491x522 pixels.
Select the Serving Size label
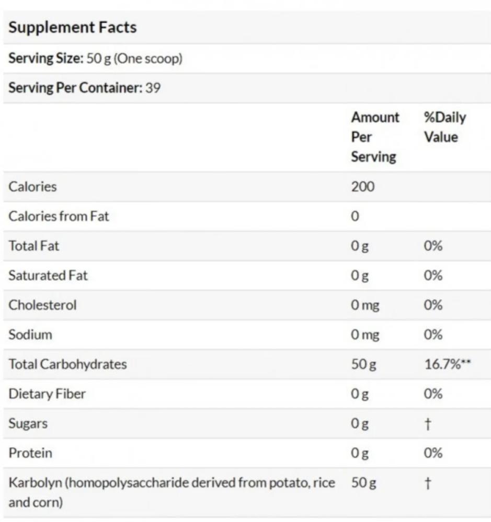pyautogui.click(x=46, y=58)
